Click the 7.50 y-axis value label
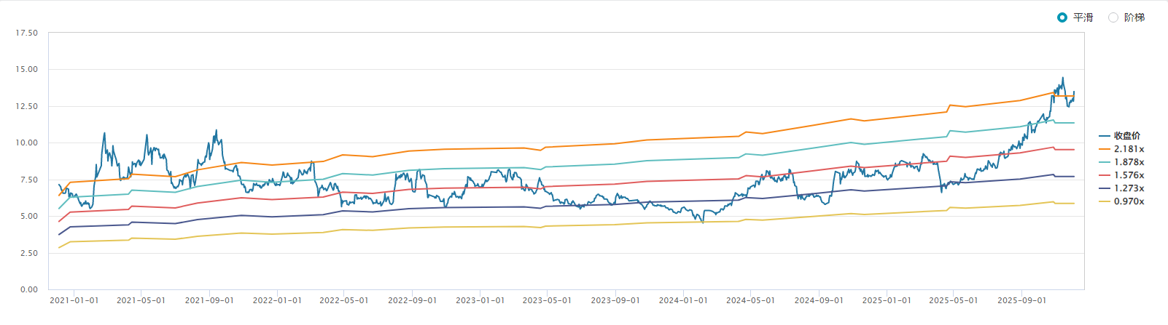 click(x=29, y=180)
